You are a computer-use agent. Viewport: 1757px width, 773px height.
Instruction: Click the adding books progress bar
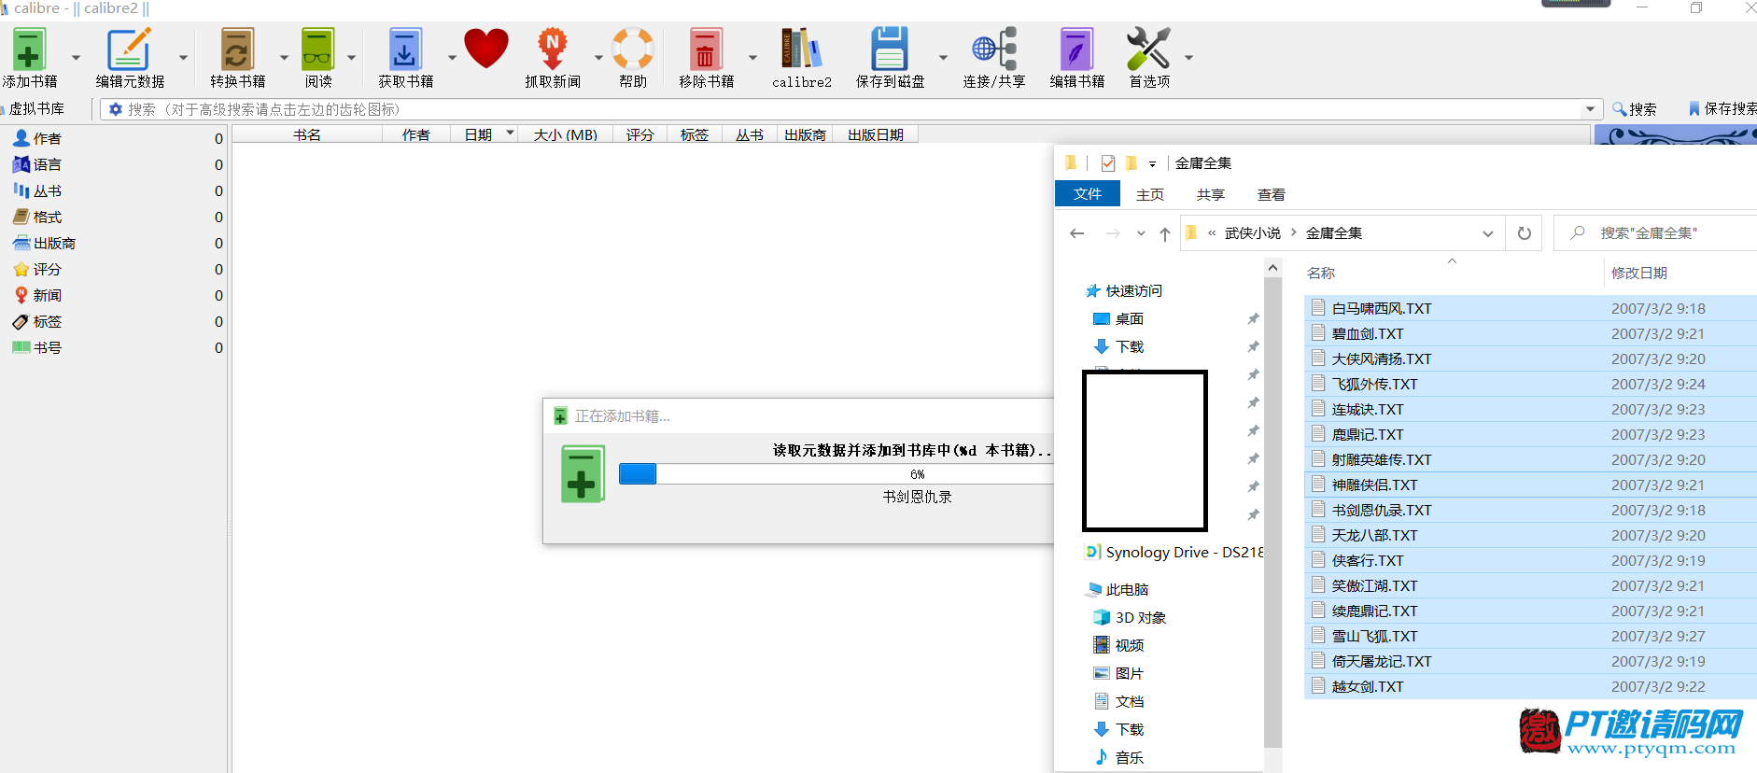click(836, 474)
